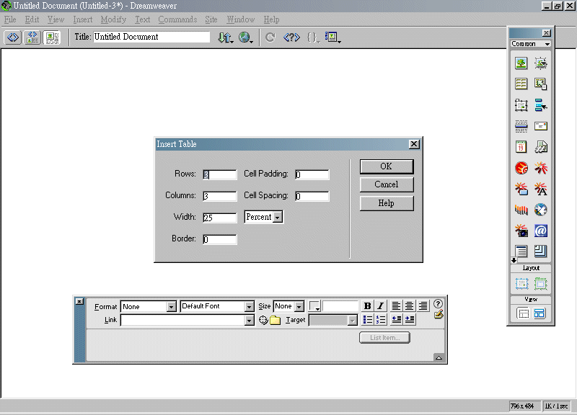Insert Generator object icon
The height and width of the screenshot is (415, 577).
pyautogui.click(x=540, y=210)
